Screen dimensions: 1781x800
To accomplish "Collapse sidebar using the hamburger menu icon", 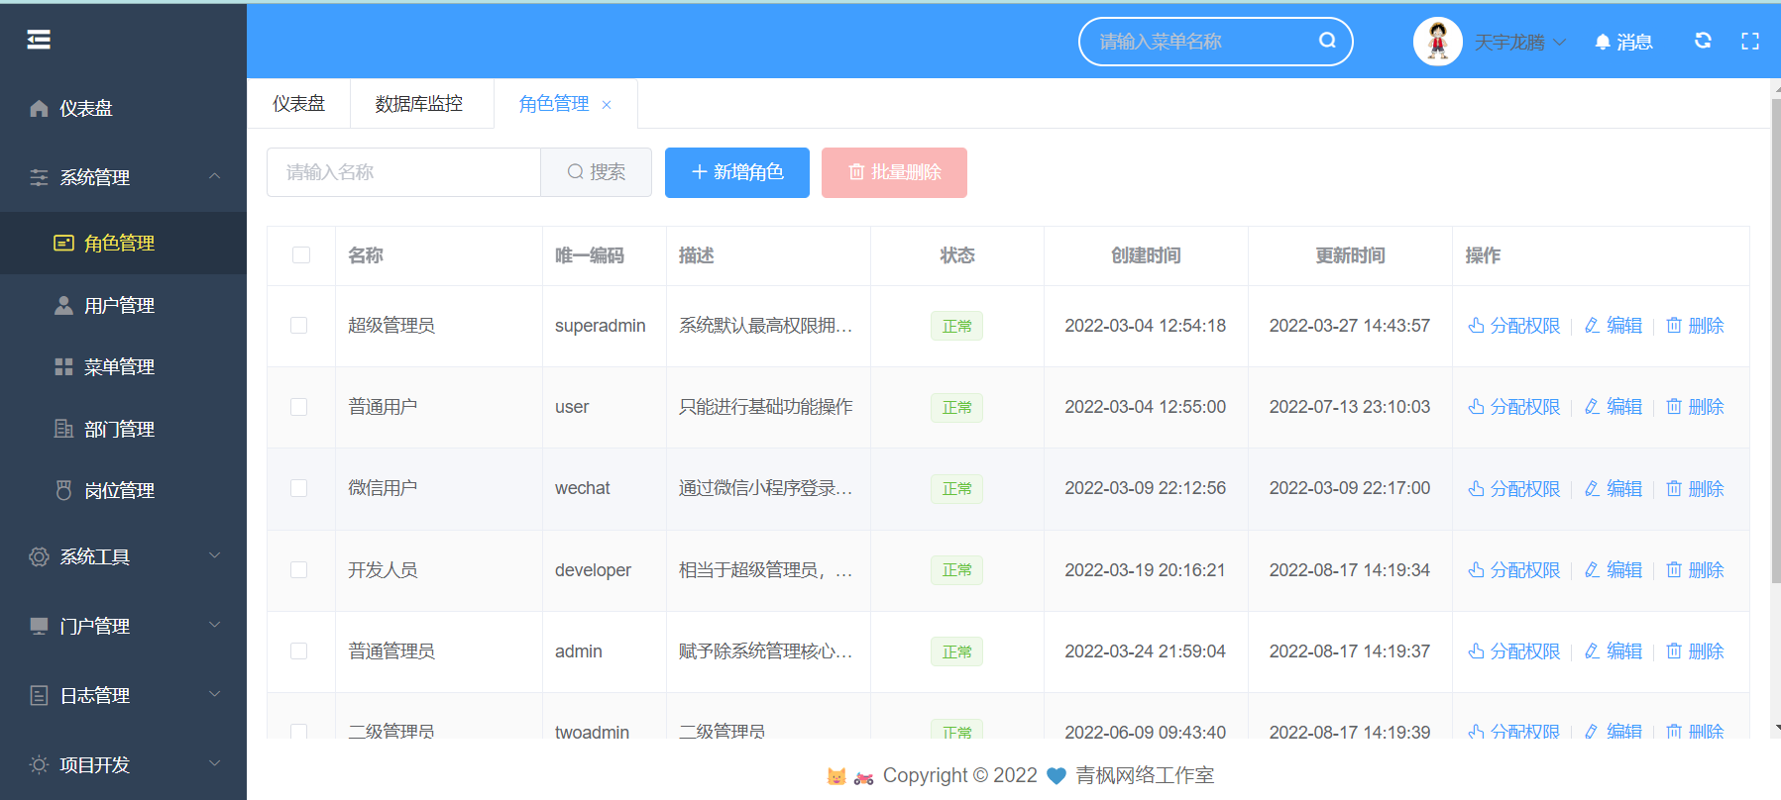I will coord(39,40).
